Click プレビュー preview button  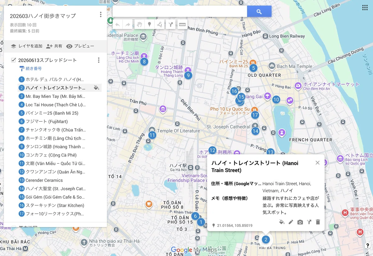point(80,46)
